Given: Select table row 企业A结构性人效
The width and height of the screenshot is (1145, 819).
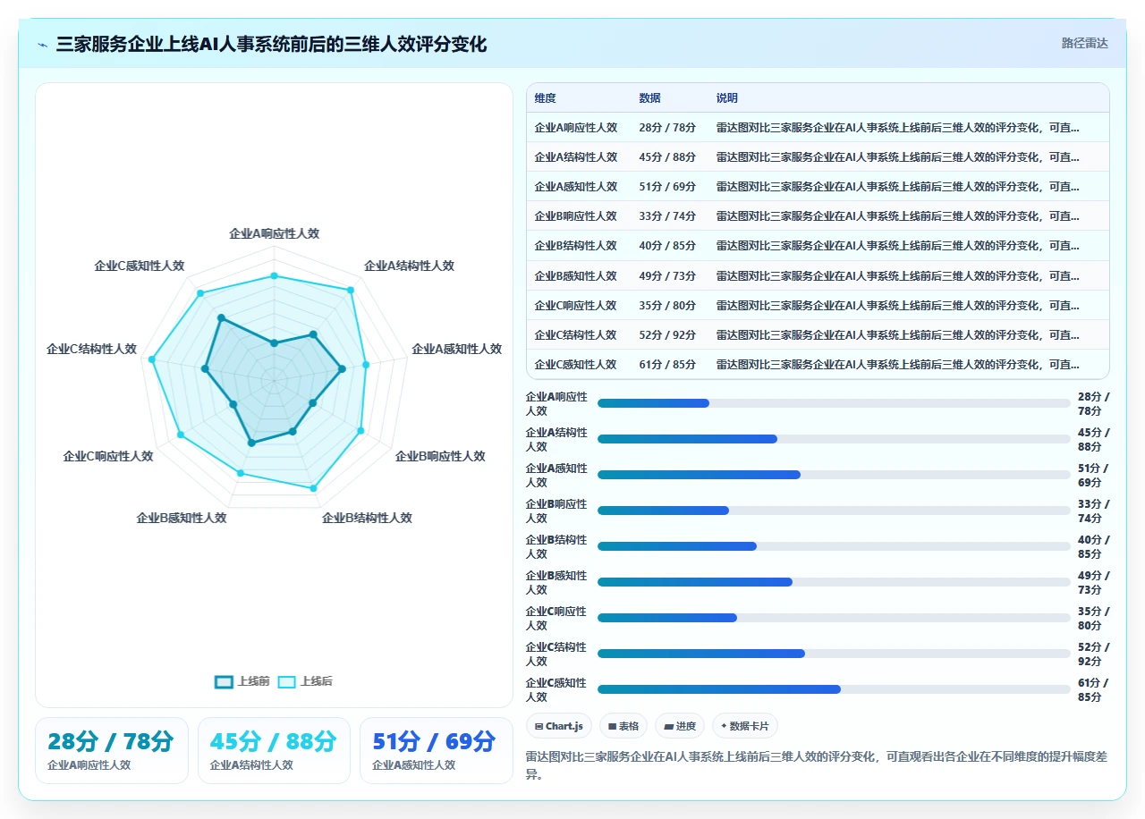Looking at the screenshot, I should click(x=818, y=156).
